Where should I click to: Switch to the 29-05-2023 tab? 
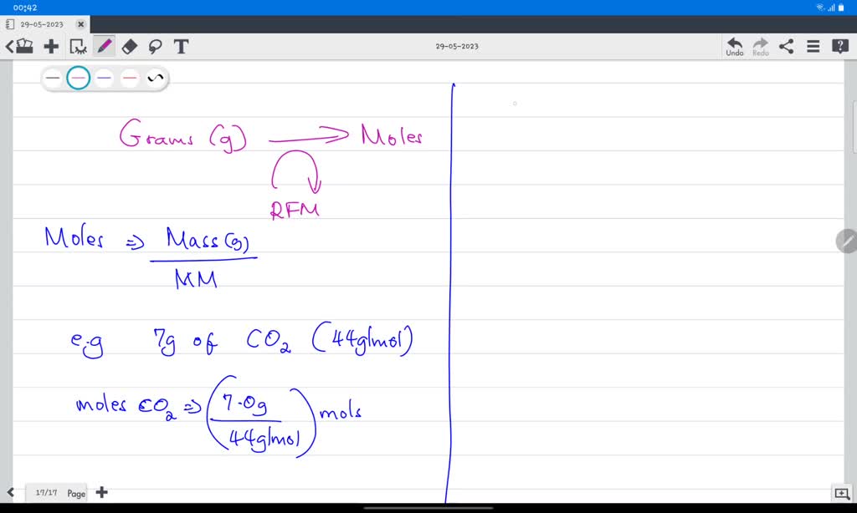pos(42,24)
